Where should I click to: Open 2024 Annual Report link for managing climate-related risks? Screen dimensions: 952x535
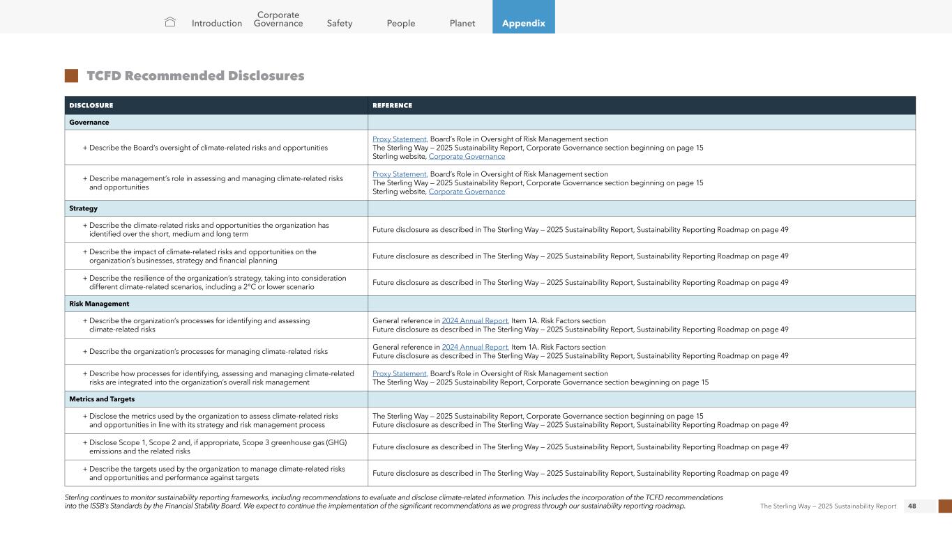(475, 347)
